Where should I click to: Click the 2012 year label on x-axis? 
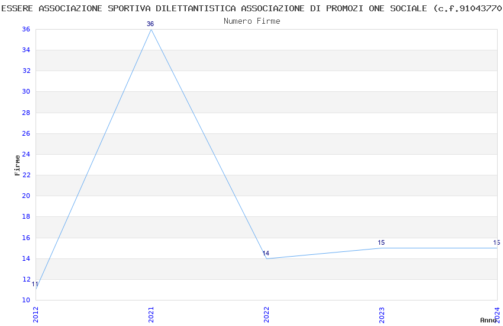click(36, 315)
